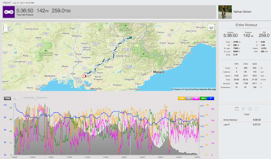
Task: Click the graph smoothing slider handle
Action: [x=35, y=98]
